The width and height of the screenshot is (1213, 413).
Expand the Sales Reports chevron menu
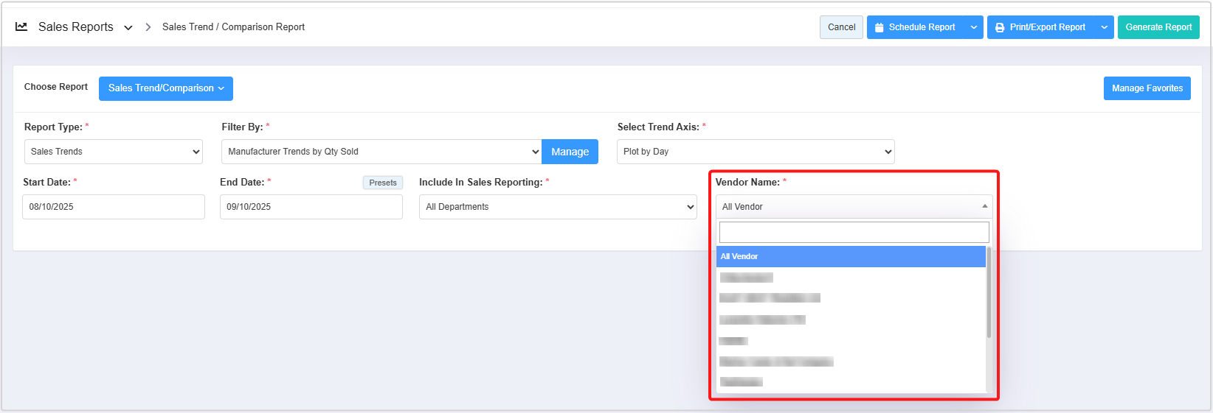[x=128, y=28]
